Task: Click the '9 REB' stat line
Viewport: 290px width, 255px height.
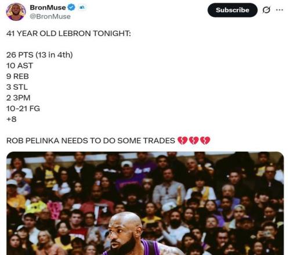Action: [17, 76]
